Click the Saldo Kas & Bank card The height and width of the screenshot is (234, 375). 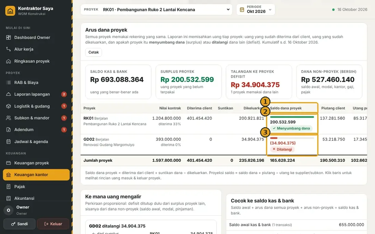point(118,82)
